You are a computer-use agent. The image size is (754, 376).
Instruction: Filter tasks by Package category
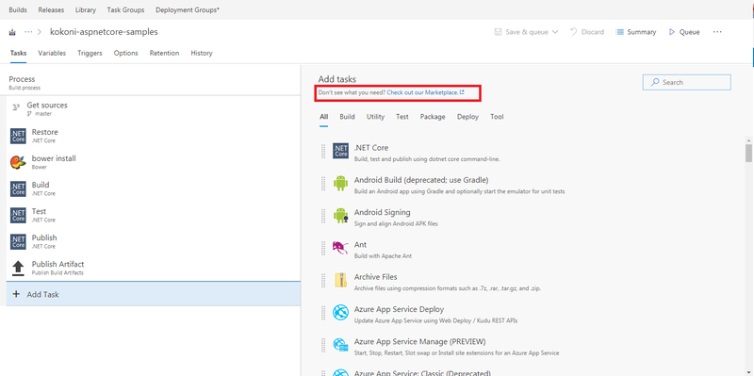click(x=433, y=116)
